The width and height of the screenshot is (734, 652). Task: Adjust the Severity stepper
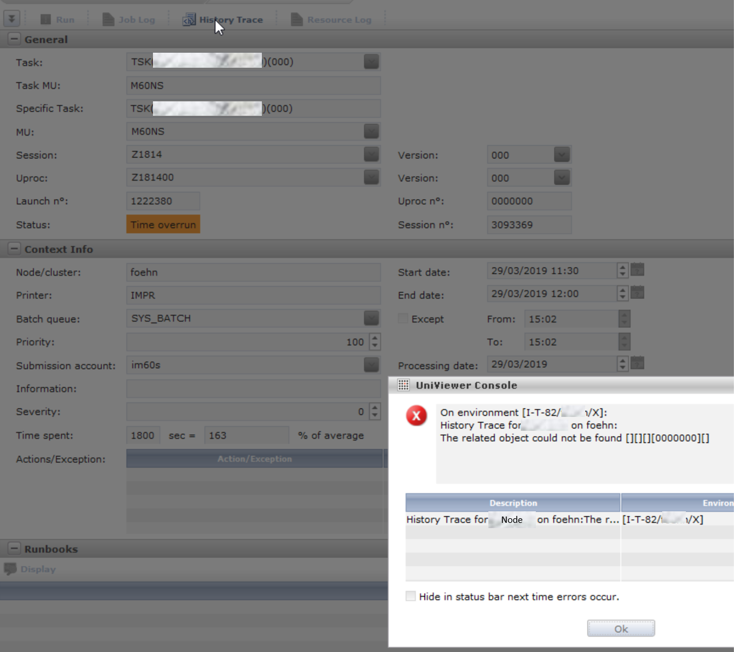[375, 412]
